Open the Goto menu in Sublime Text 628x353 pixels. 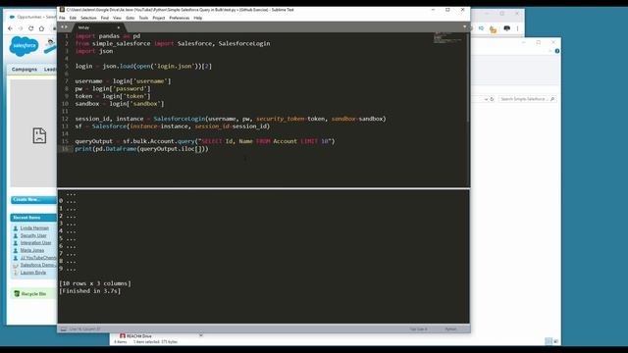pyautogui.click(x=131, y=18)
